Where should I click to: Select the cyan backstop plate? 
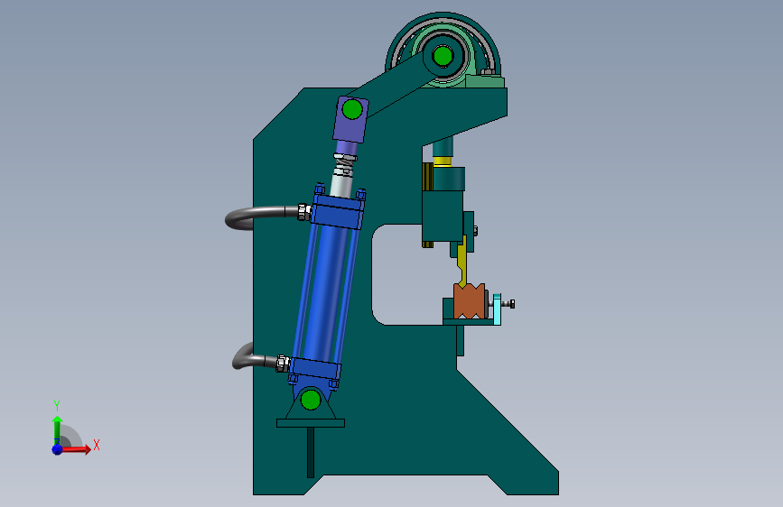[x=497, y=309]
